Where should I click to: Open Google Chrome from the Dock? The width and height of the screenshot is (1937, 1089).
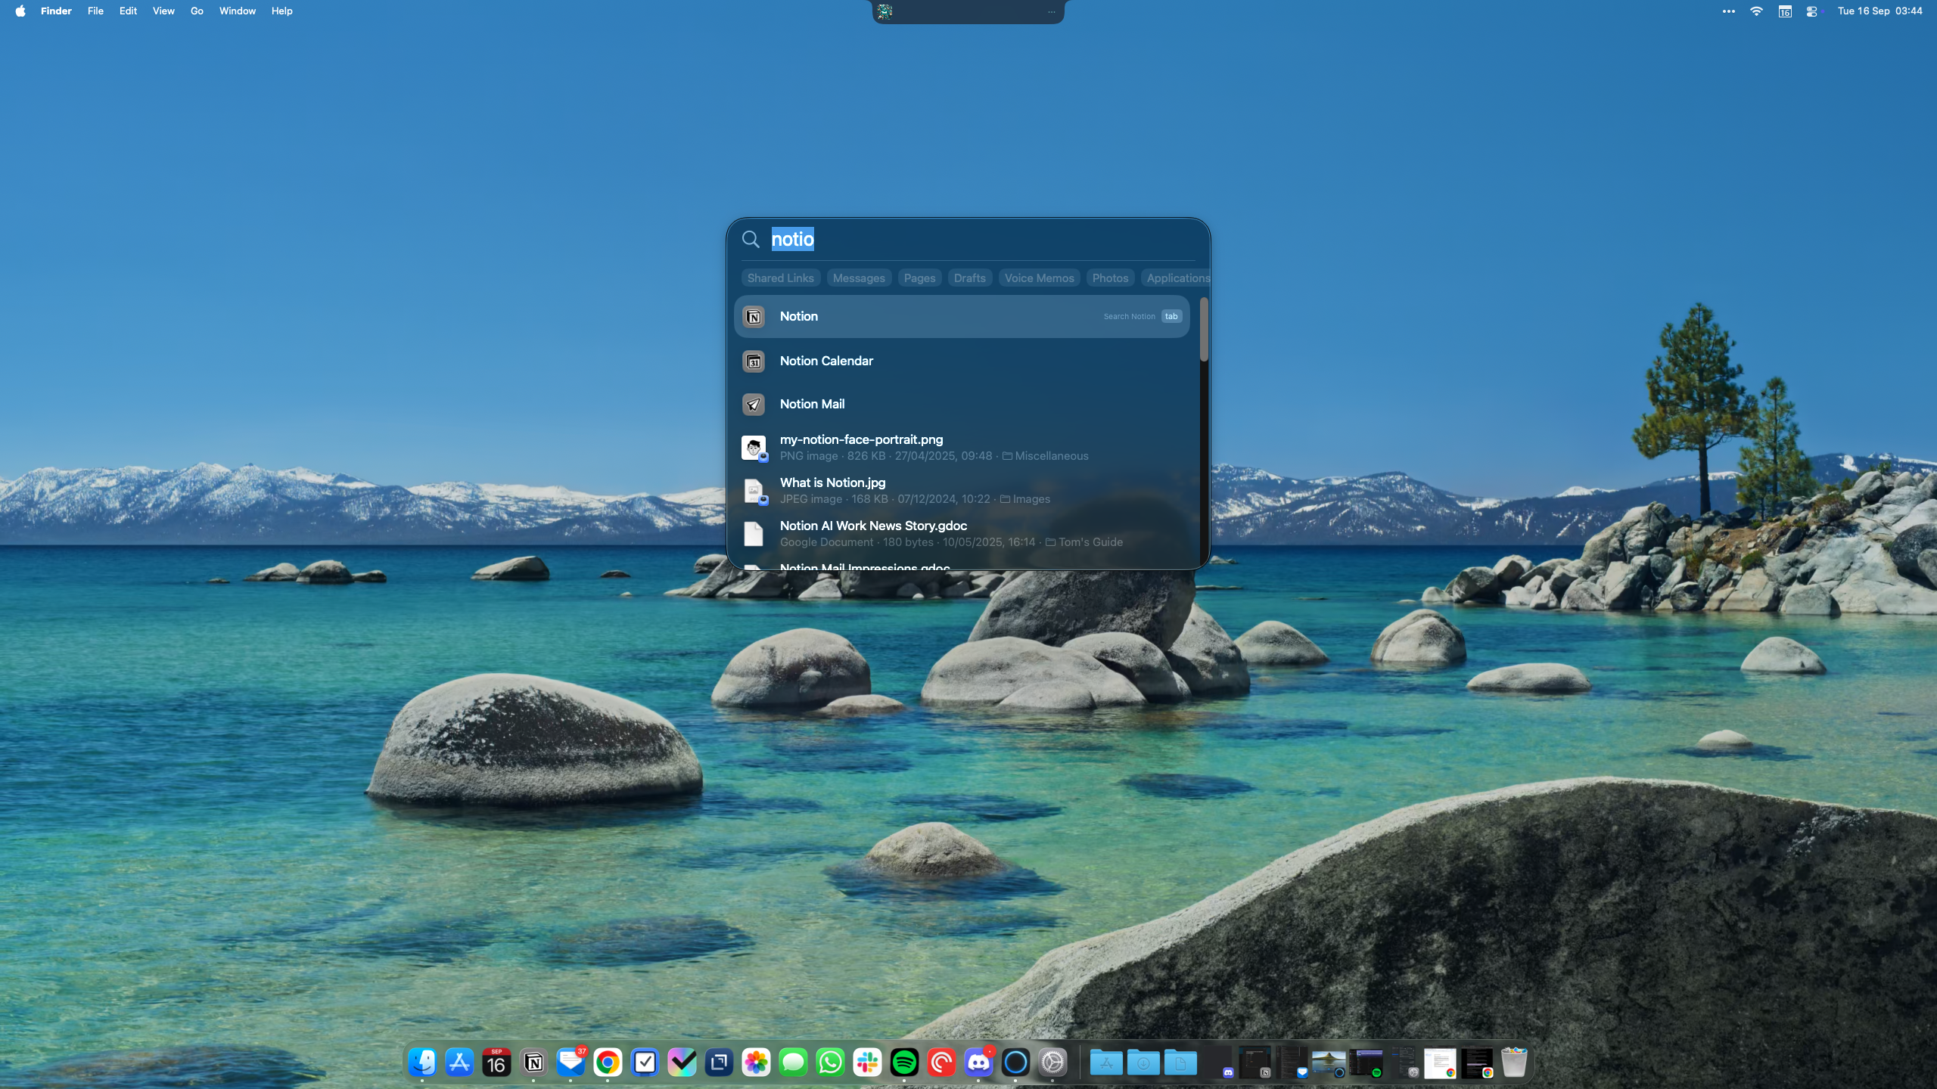(x=607, y=1063)
